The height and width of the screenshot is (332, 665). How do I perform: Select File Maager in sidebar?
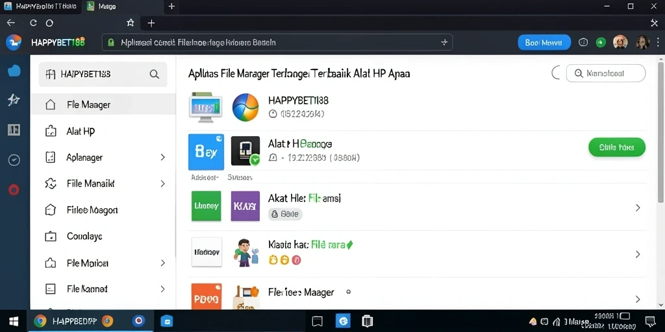pos(103,104)
